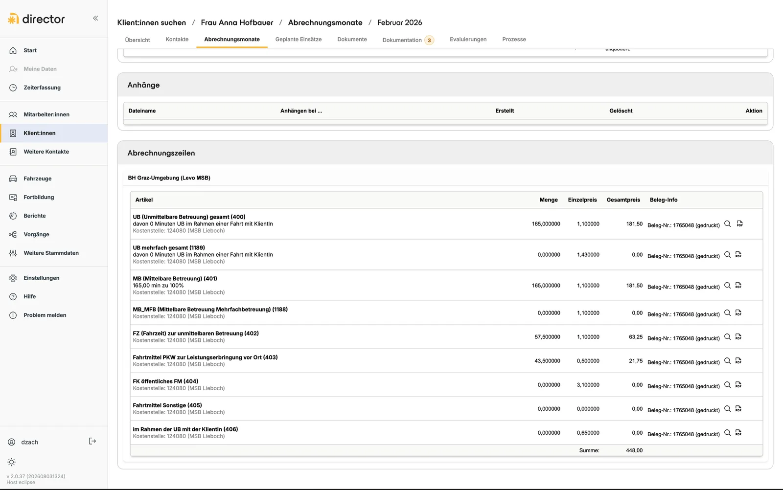
Task: Click the Vorgänge workflow icon
Action: pos(13,234)
